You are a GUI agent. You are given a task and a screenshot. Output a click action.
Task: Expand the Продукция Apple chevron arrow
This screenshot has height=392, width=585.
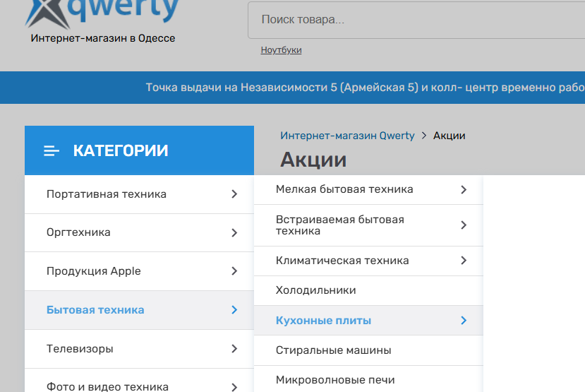234,271
